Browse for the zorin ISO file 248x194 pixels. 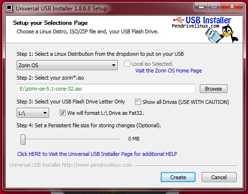[214, 89]
